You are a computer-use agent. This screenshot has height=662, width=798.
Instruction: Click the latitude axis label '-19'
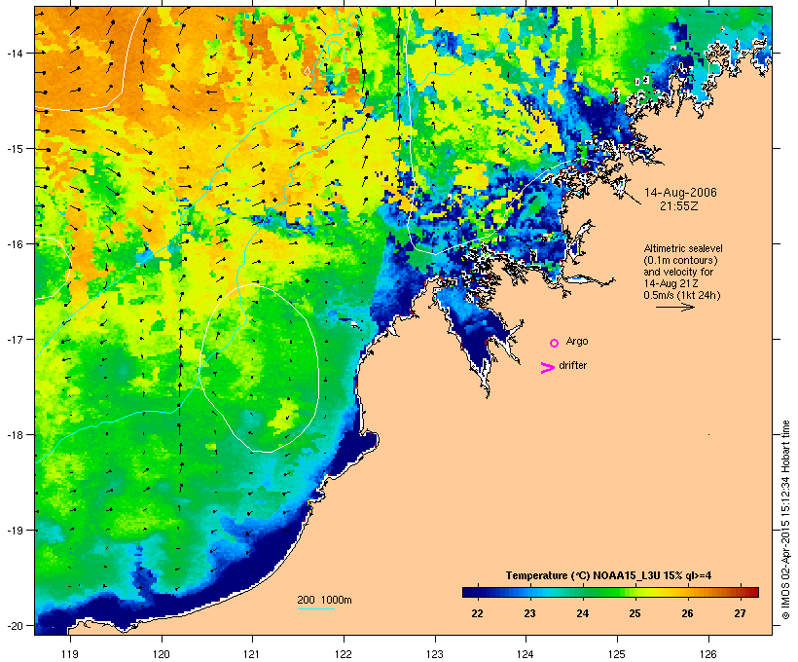14,531
